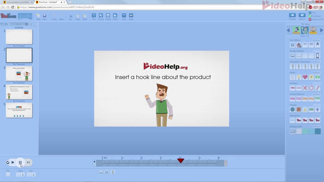Select character object icon below timeline
Screen dimensions: 324x182
(113, 172)
